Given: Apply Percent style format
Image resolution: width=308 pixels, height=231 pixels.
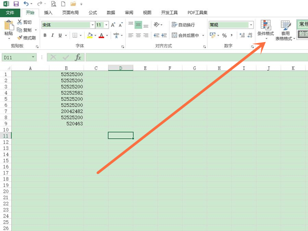Looking at the screenshot, I should click(x=224, y=35).
